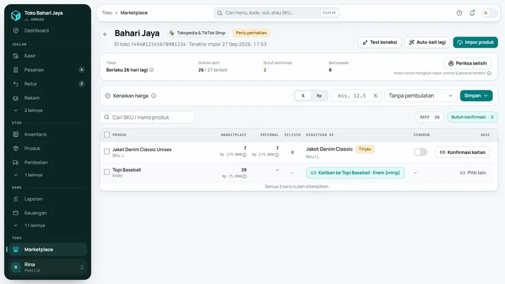Click the Laporan chart icon
505x284 pixels.
(x=16, y=199)
